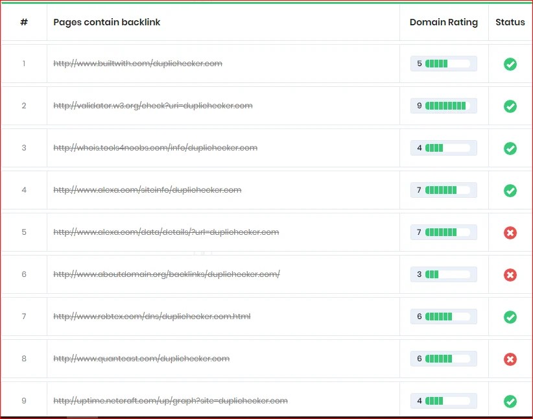The height and width of the screenshot is (419, 533).
Task: Click the Status column header
Action: pos(510,22)
